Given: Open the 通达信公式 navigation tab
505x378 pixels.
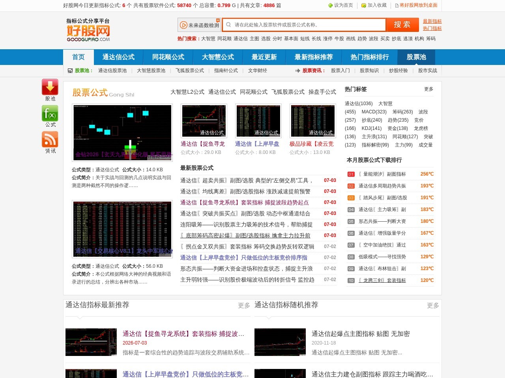Looking at the screenshot, I should click(118, 57).
